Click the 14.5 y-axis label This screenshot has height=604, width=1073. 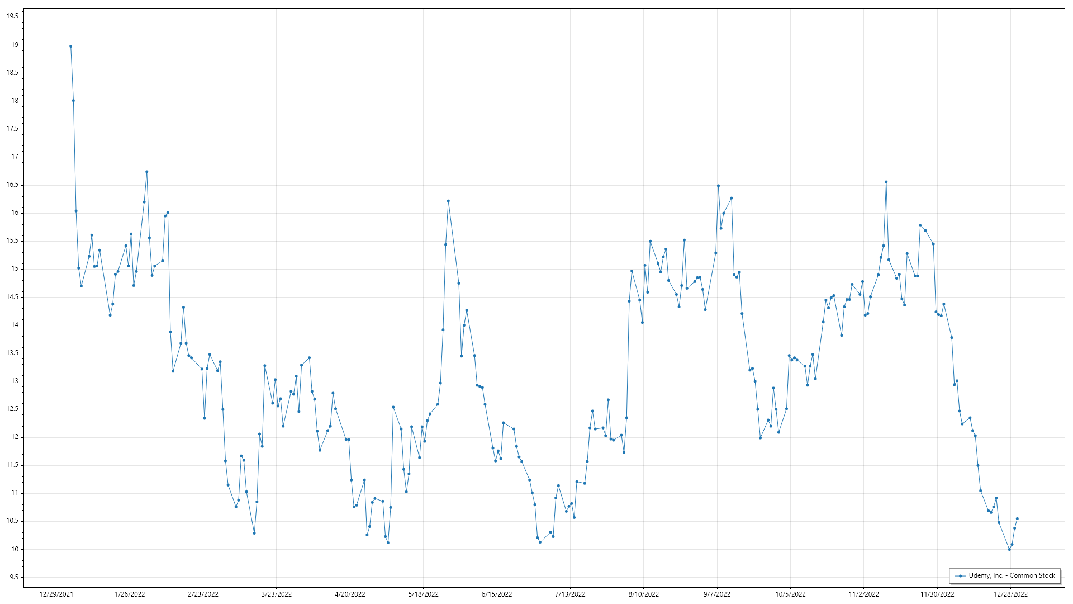coord(12,297)
